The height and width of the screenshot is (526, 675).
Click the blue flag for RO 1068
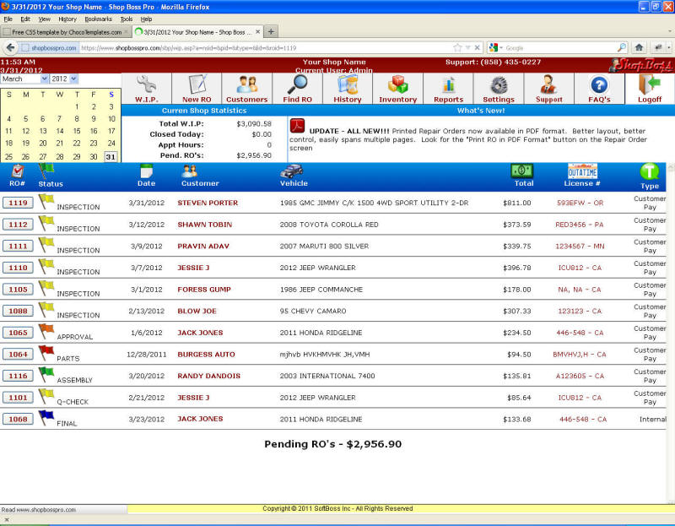(46, 418)
